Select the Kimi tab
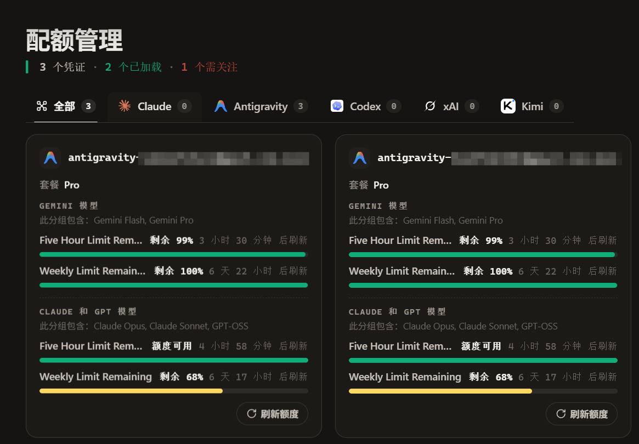The image size is (639, 444). [x=532, y=106]
